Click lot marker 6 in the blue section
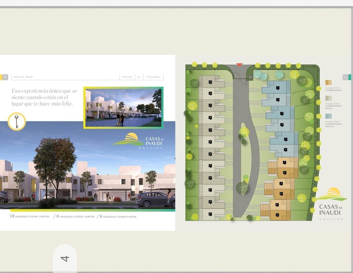This screenshot has width=353, height=273. tap(286, 150)
